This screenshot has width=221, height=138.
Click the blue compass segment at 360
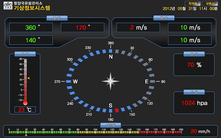click(x=110, y=51)
